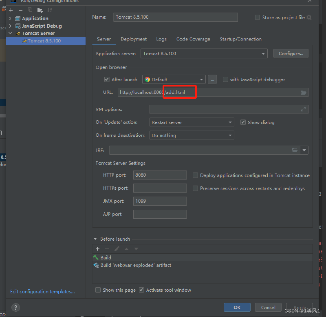
Task: Click the Name input field
Action: click(176, 17)
